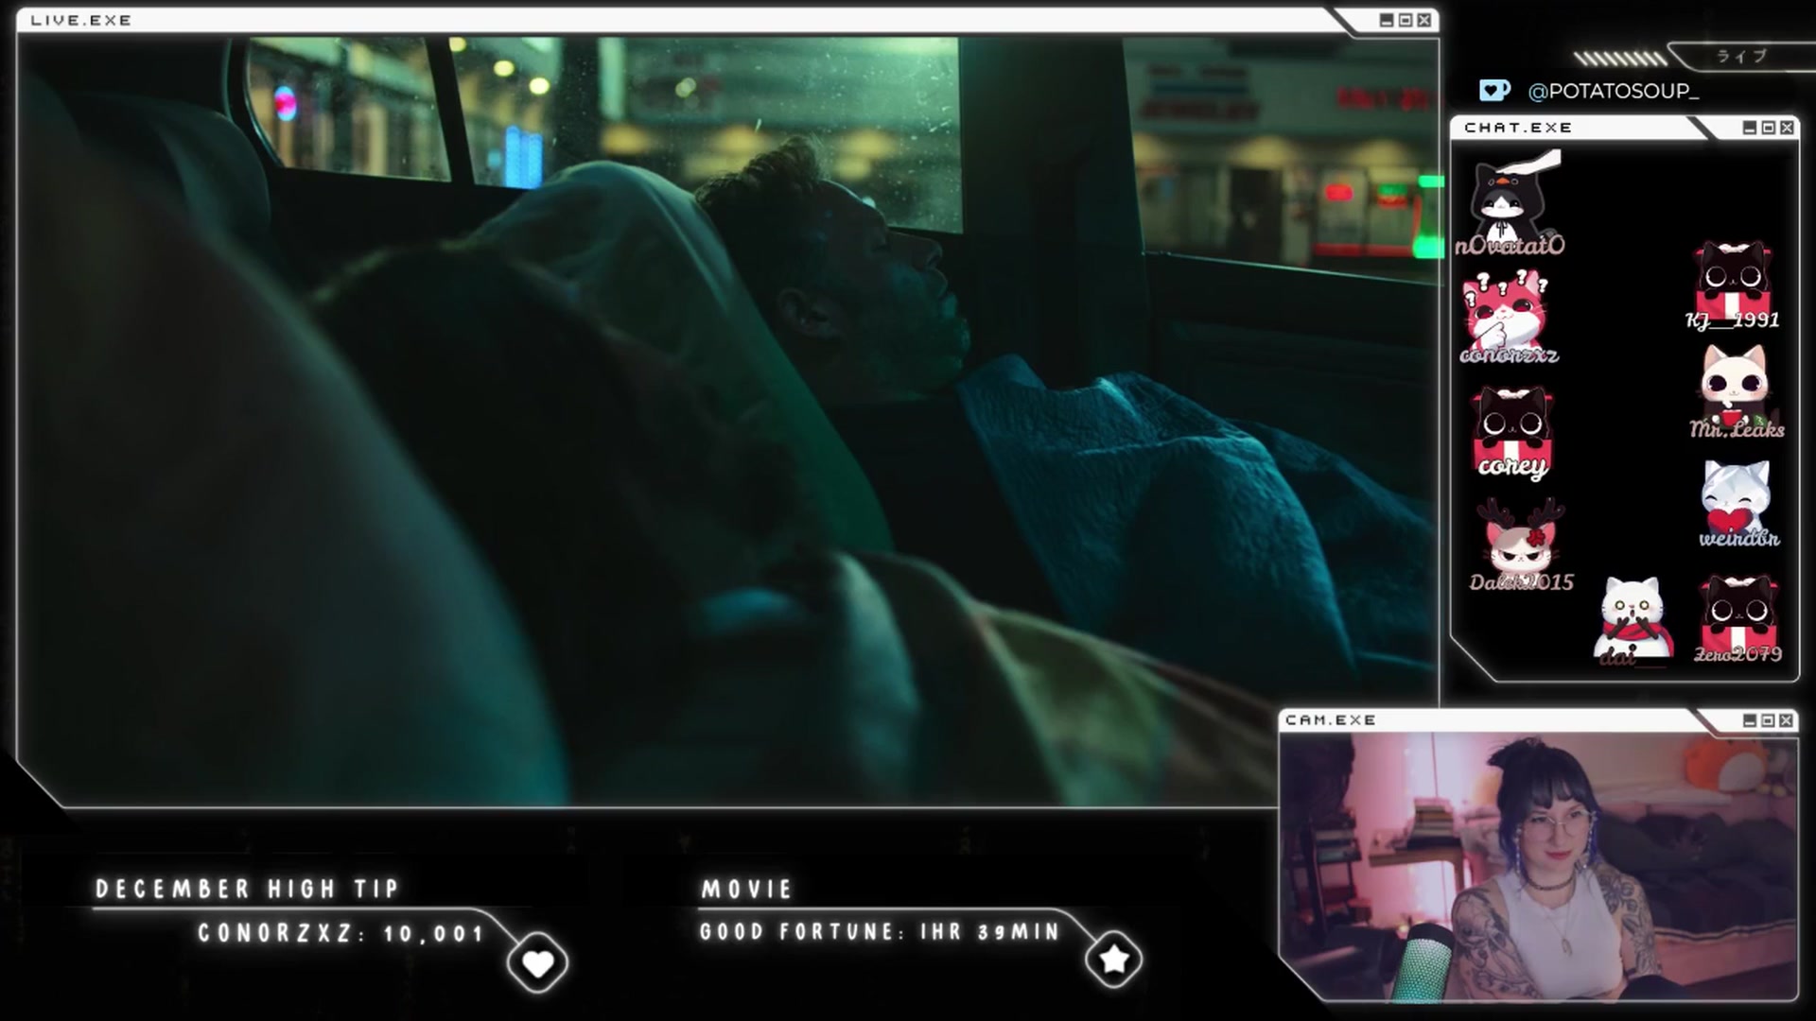Viewport: 1816px width, 1021px height.
Task: Click the CONORZXZ: 10,001 tip amount
Action: (x=341, y=934)
